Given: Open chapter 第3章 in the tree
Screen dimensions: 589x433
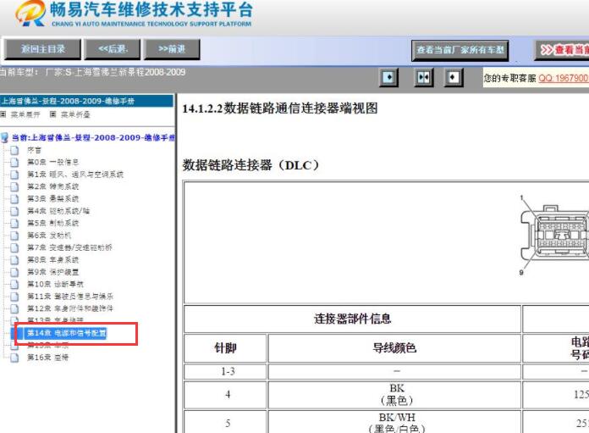Looking at the screenshot, I should coord(53,198).
